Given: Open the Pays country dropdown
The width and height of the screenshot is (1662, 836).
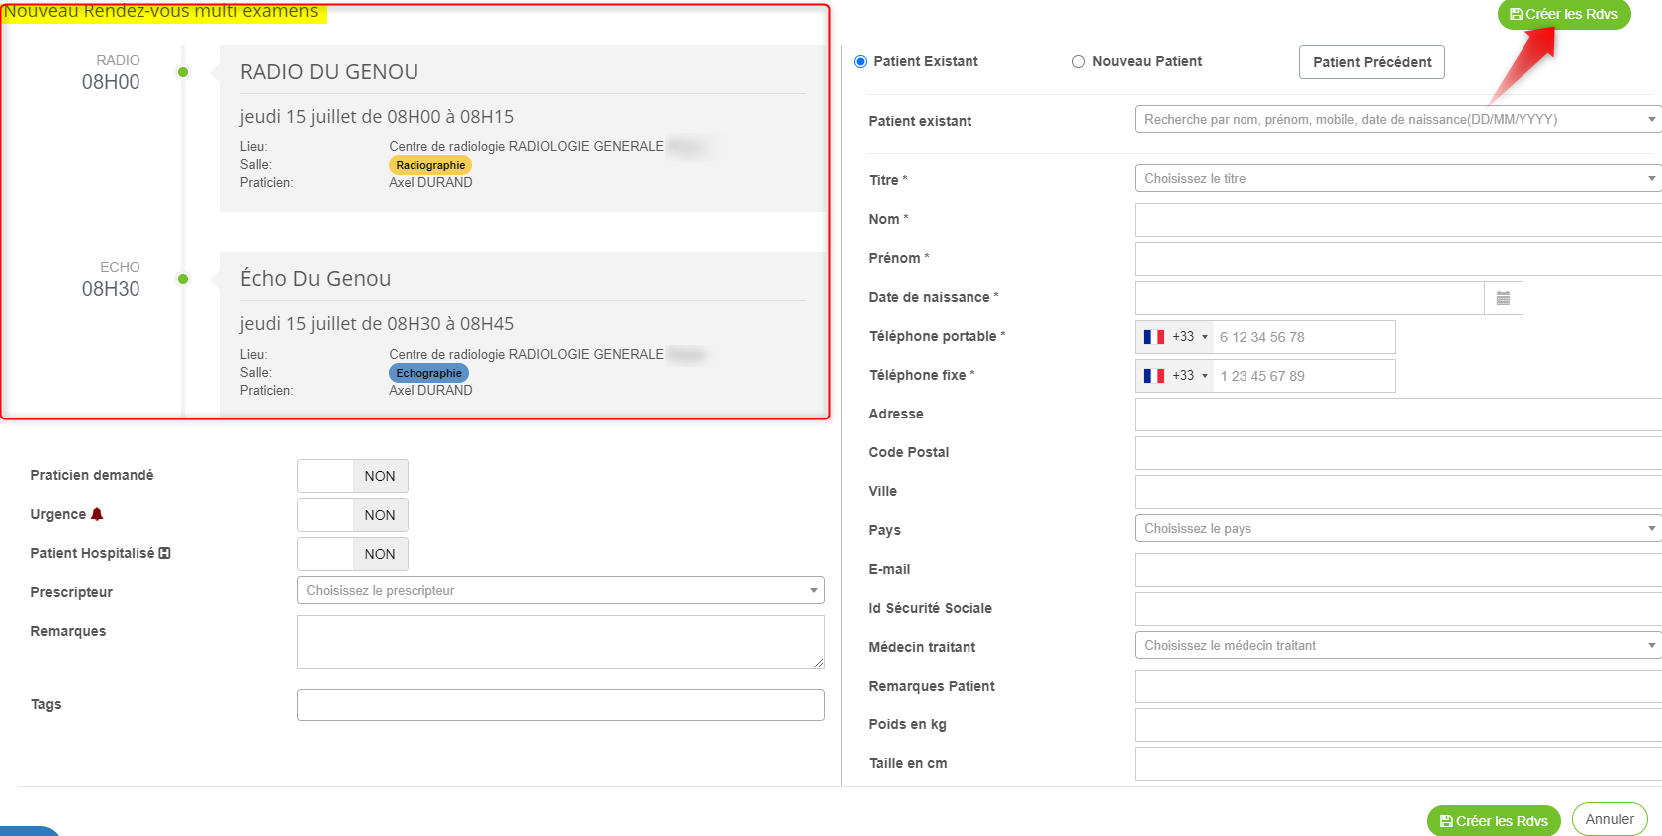Looking at the screenshot, I should (x=1398, y=528).
